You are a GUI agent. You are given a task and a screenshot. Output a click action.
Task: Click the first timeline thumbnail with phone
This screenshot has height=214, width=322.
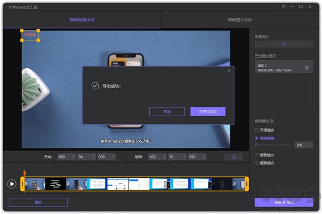coord(35,184)
